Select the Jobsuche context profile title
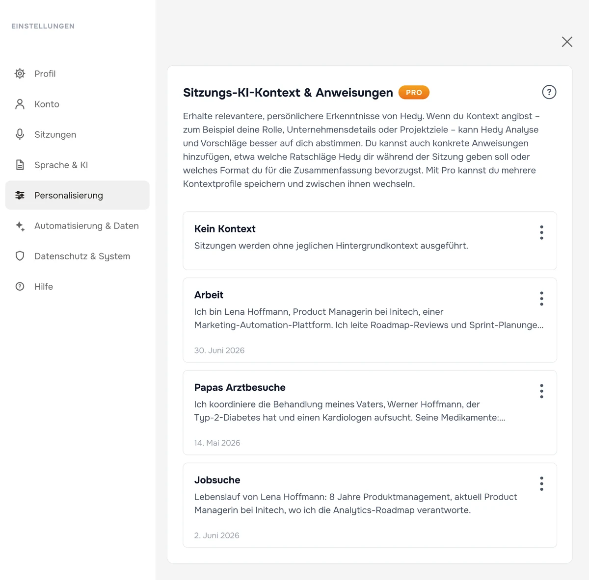Viewport: 589px width, 580px height. pyautogui.click(x=217, y=480)
